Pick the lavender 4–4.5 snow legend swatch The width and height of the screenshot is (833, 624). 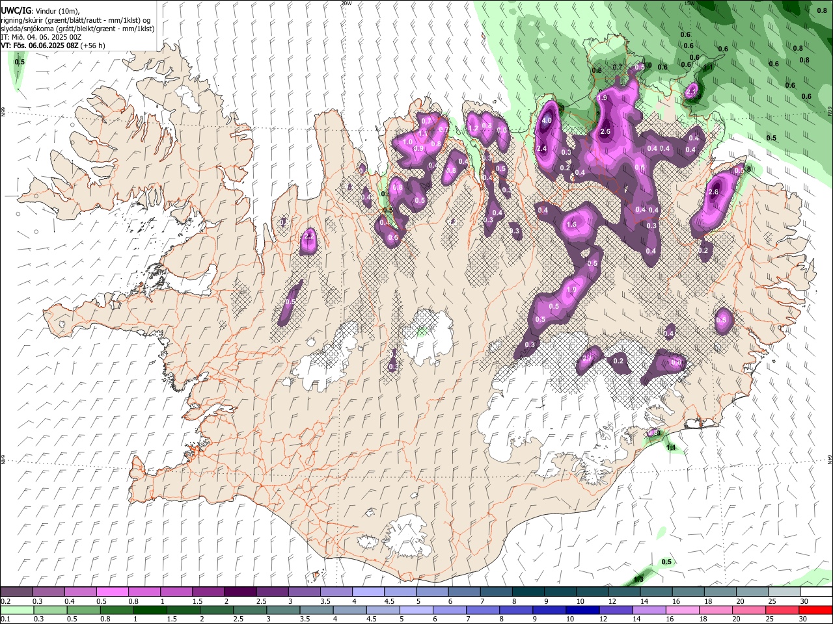click(367, 592)
